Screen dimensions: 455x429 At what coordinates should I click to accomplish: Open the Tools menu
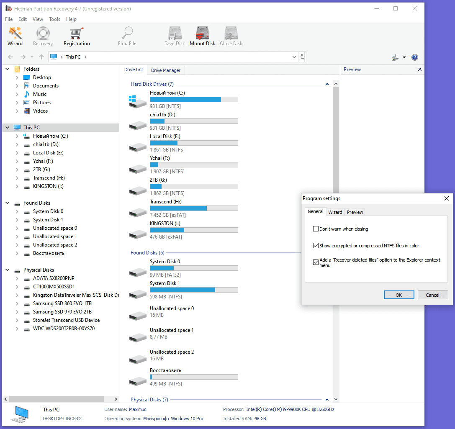click(54, 19)
